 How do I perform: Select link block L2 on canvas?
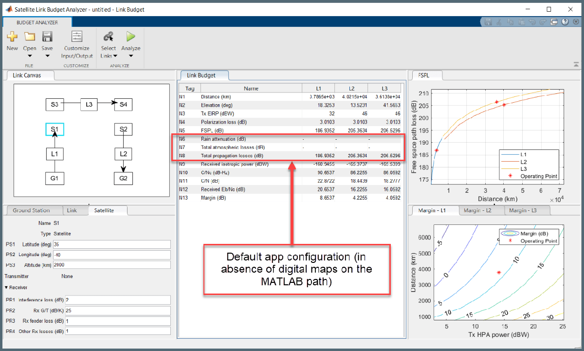point(123,154)
